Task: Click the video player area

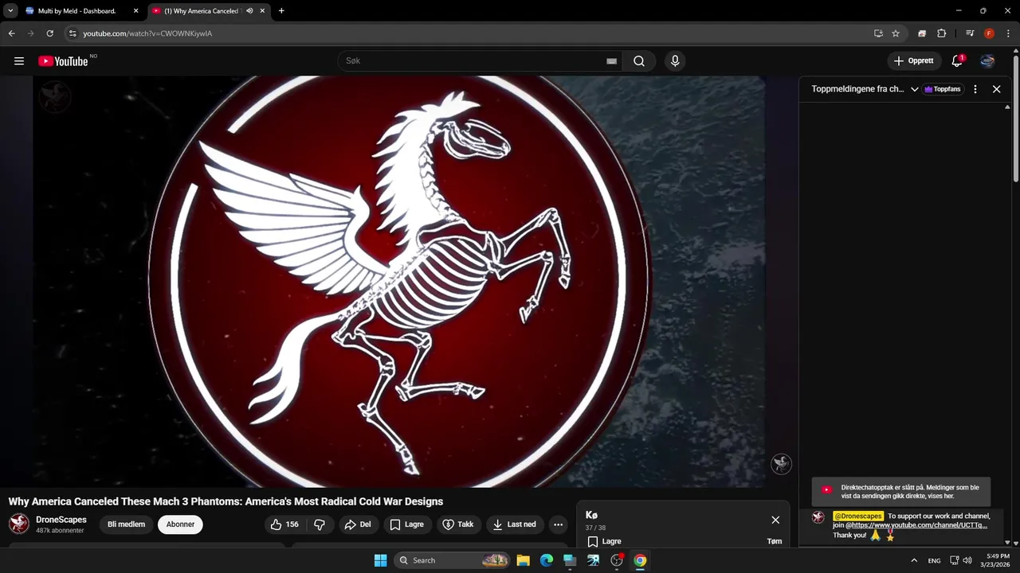Action: pos(398,281)
